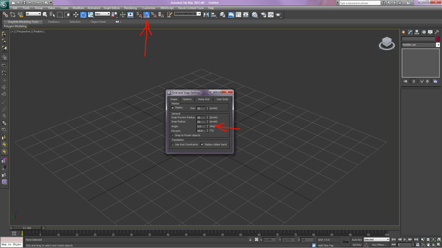Expand Quick Access Toolbar customize arrow
This screenshot has height=248, width=442.
(51, 3)
